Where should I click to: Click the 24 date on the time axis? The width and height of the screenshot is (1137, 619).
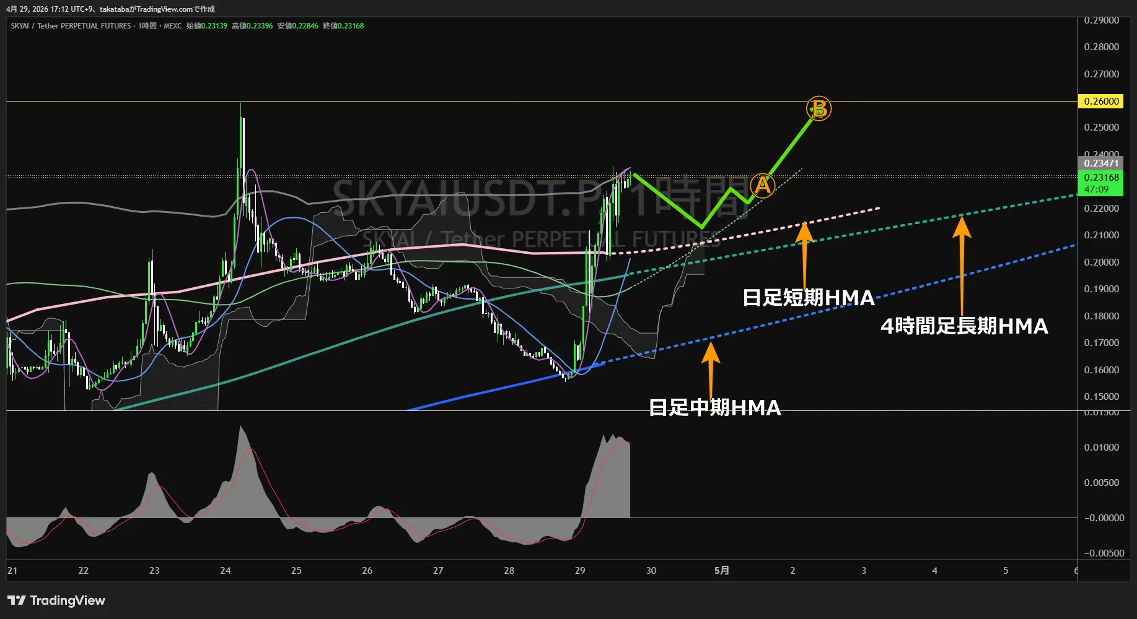226,571
